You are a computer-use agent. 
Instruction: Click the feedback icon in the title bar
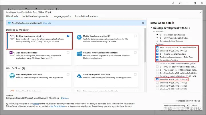(180, 3)
